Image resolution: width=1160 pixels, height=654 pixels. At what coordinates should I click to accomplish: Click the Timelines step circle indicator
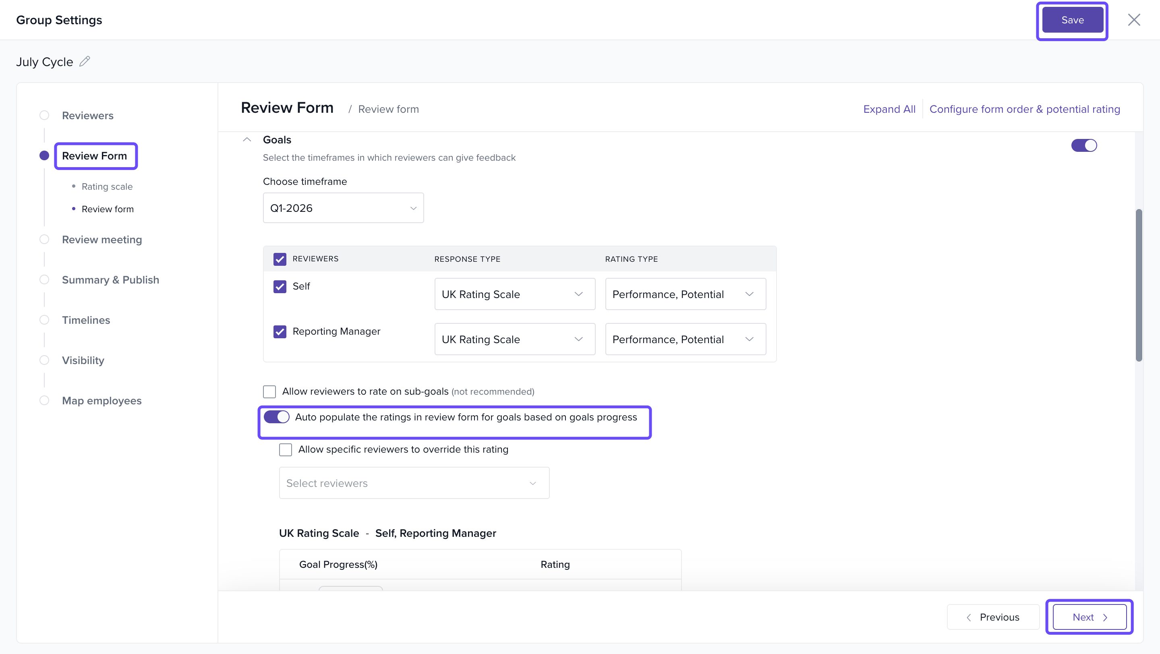44,320
